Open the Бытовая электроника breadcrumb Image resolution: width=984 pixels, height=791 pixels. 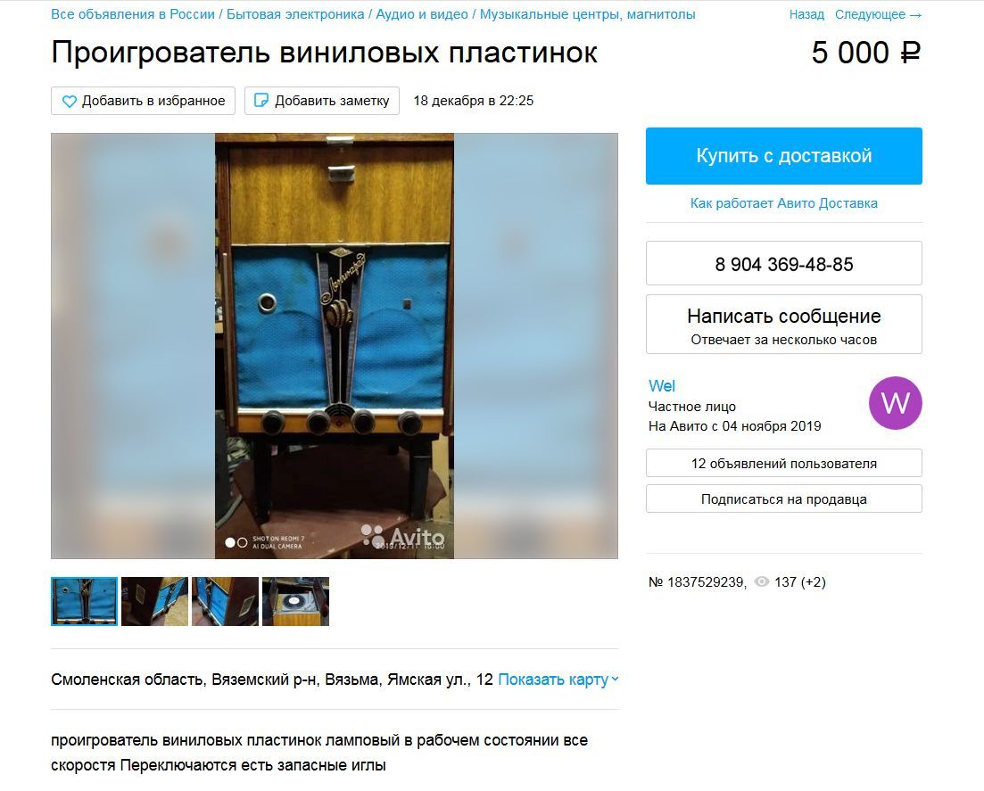click(x=295, y=13)
